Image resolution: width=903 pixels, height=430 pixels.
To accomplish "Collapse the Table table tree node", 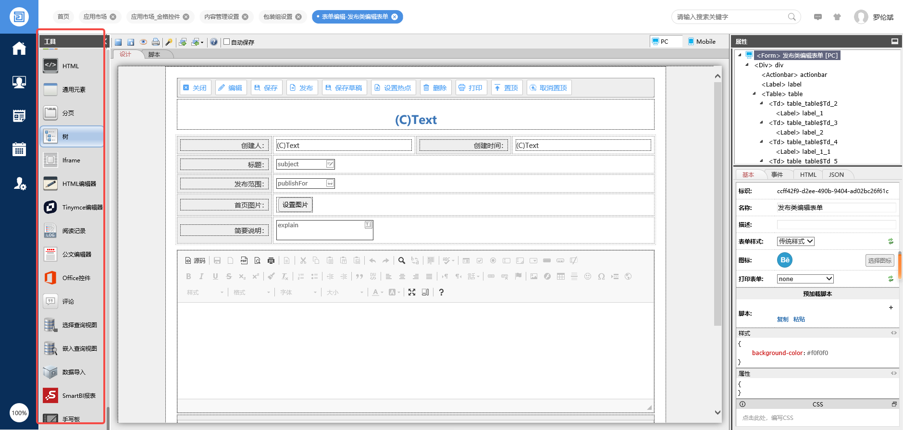I will coord(754,94).
